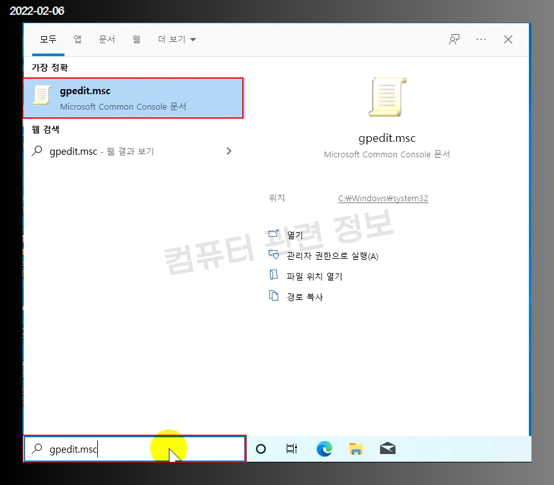Click the gpedit.msc title in preview pane
This screenshot has height=485, width=554.
(x=387, y=138)
